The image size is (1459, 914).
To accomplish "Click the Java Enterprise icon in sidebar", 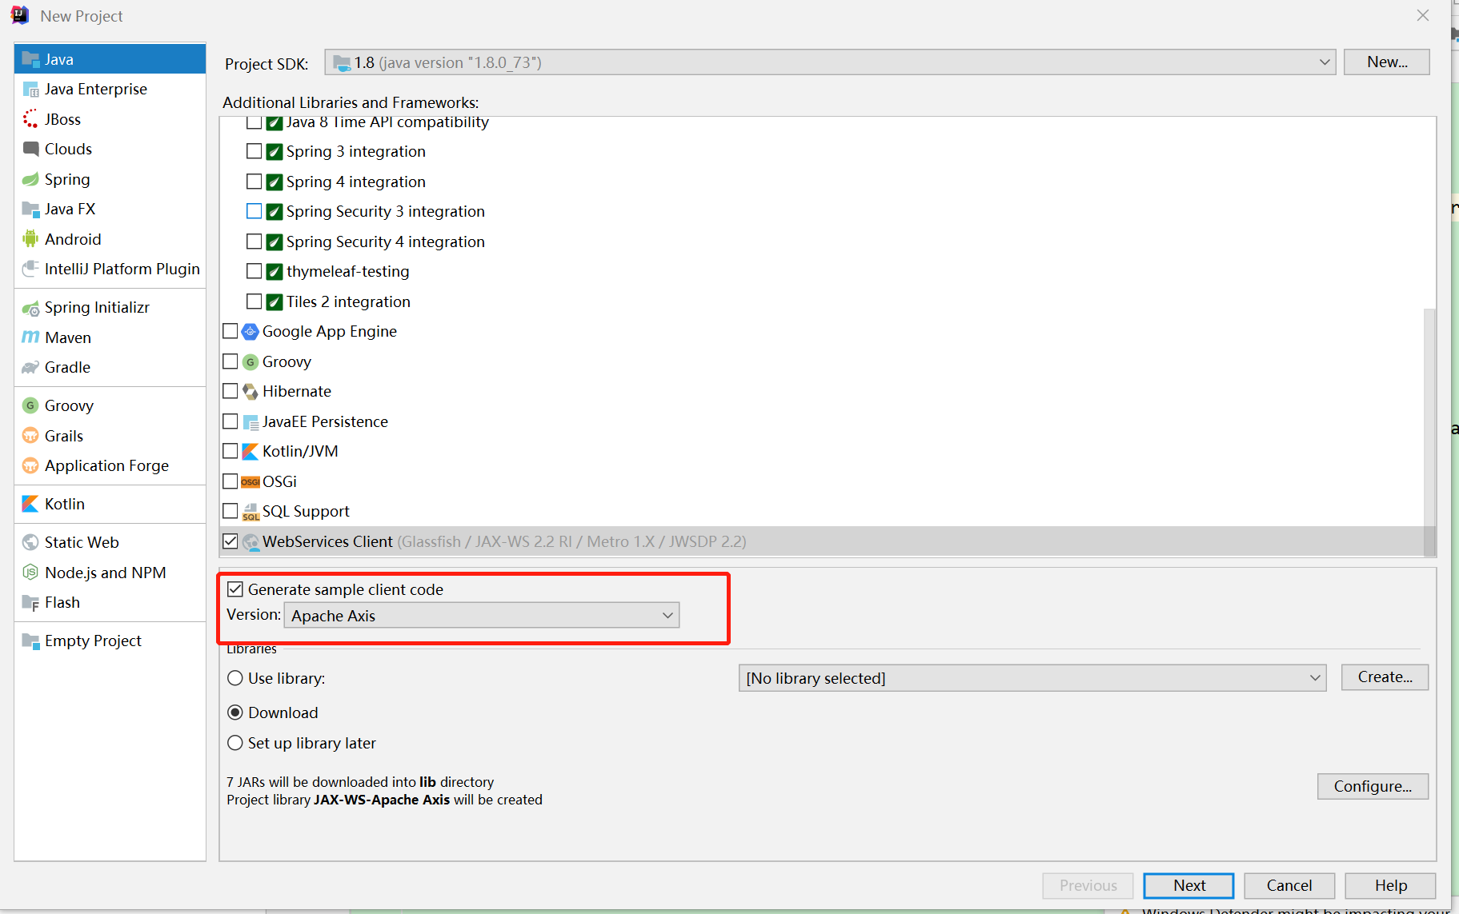I will tap(30, 89).
